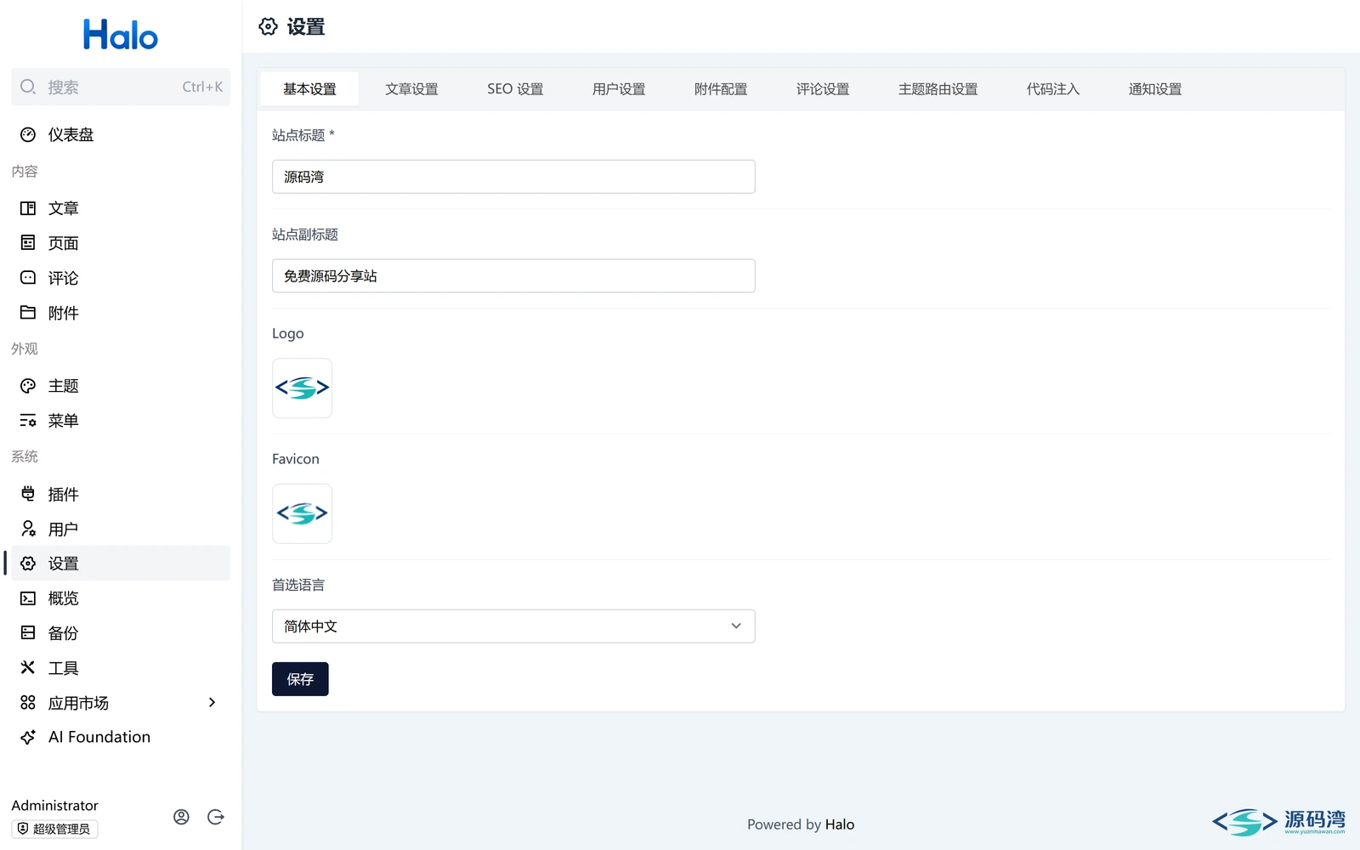The image size is (1360, 850).
Task: Go to the 通知设置 tab
Action: (x=1155, y=89)
